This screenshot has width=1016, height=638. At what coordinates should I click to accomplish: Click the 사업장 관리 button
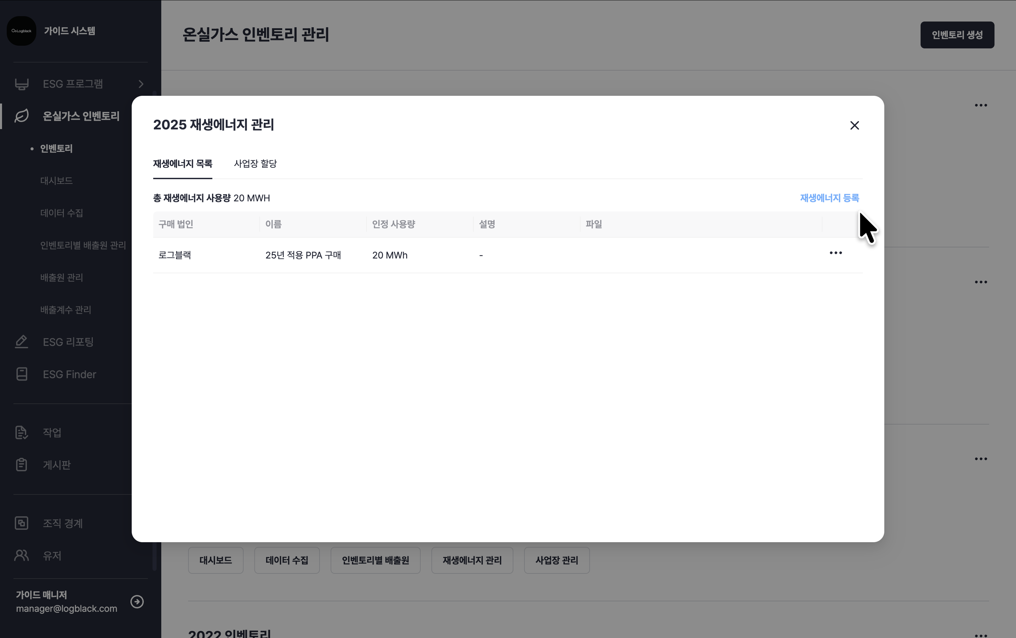(556, 560)
